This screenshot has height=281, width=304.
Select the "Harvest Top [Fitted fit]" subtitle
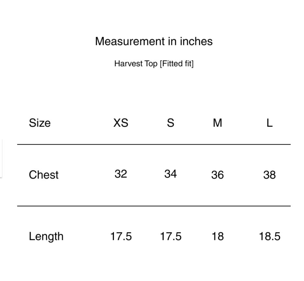click(154, 64)
